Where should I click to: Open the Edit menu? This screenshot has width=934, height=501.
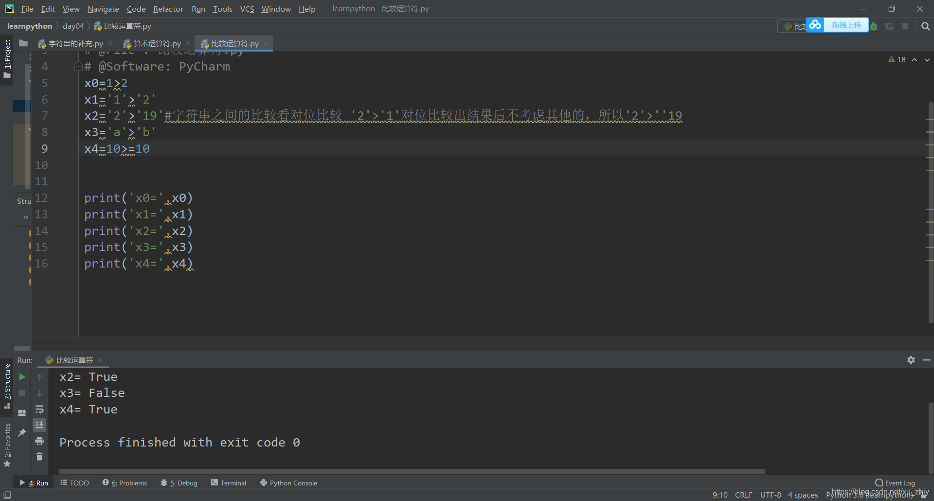click(48, 9)
